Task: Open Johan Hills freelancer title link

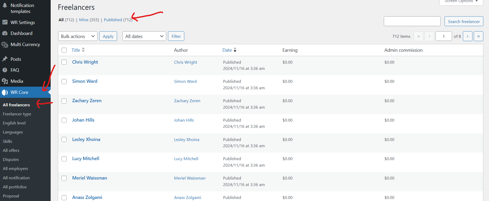Action: pyautogui.click(x=83, y=120)
